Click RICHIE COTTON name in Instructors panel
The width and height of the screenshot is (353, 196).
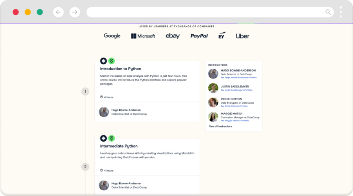click(231, 99)
